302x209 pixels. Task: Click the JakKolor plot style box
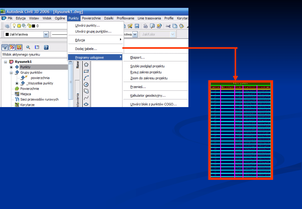pyautogui.click(x=157, y=35)
